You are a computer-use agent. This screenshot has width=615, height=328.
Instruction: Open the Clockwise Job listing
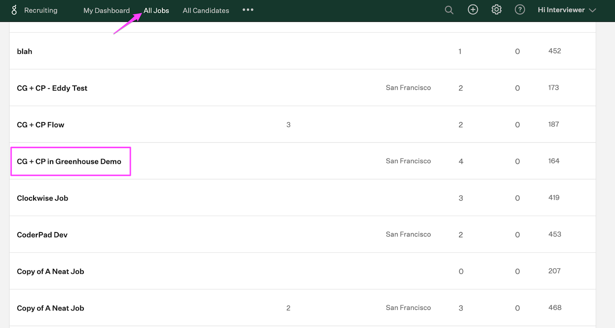(x=42, y=198)
